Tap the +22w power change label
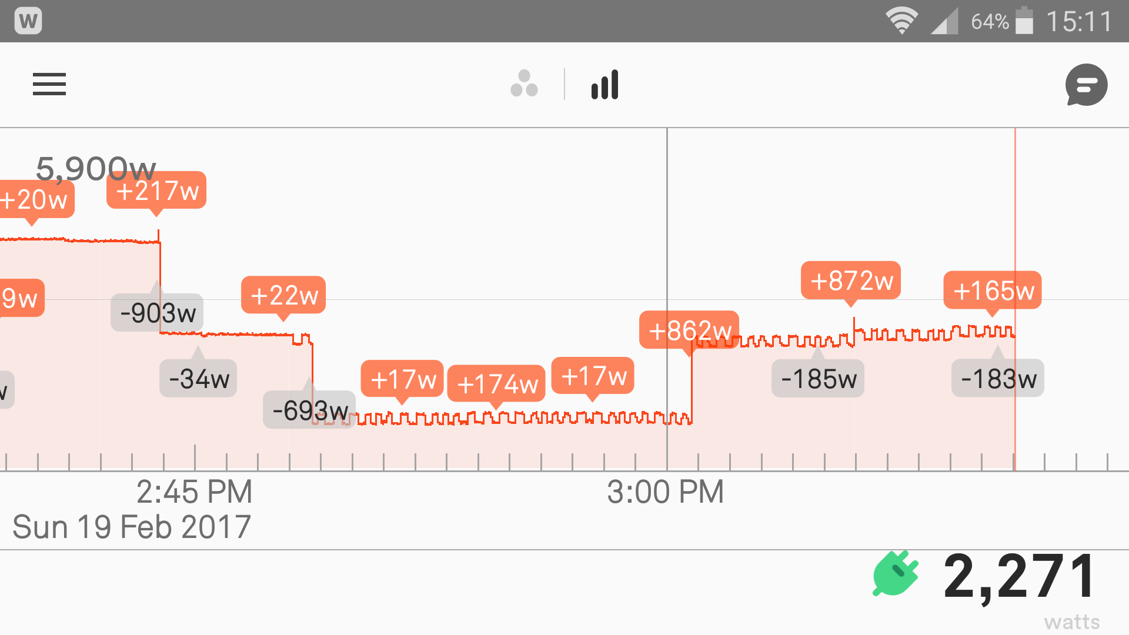Viewport: 1129px width, 635px height. (283, 295)
